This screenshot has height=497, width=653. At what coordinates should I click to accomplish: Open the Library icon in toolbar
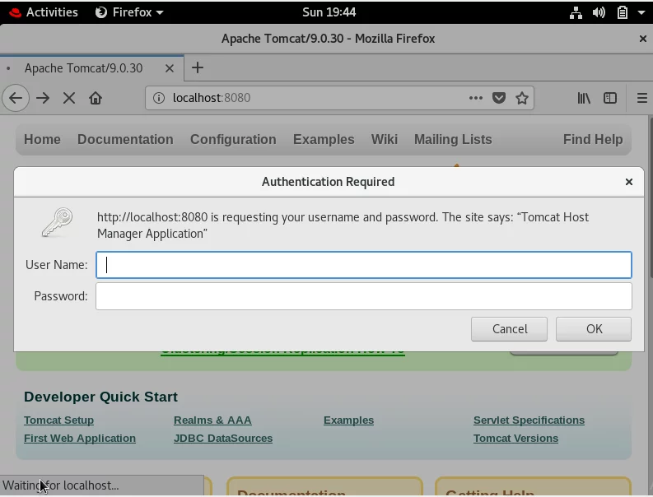[x=584, y=98]
